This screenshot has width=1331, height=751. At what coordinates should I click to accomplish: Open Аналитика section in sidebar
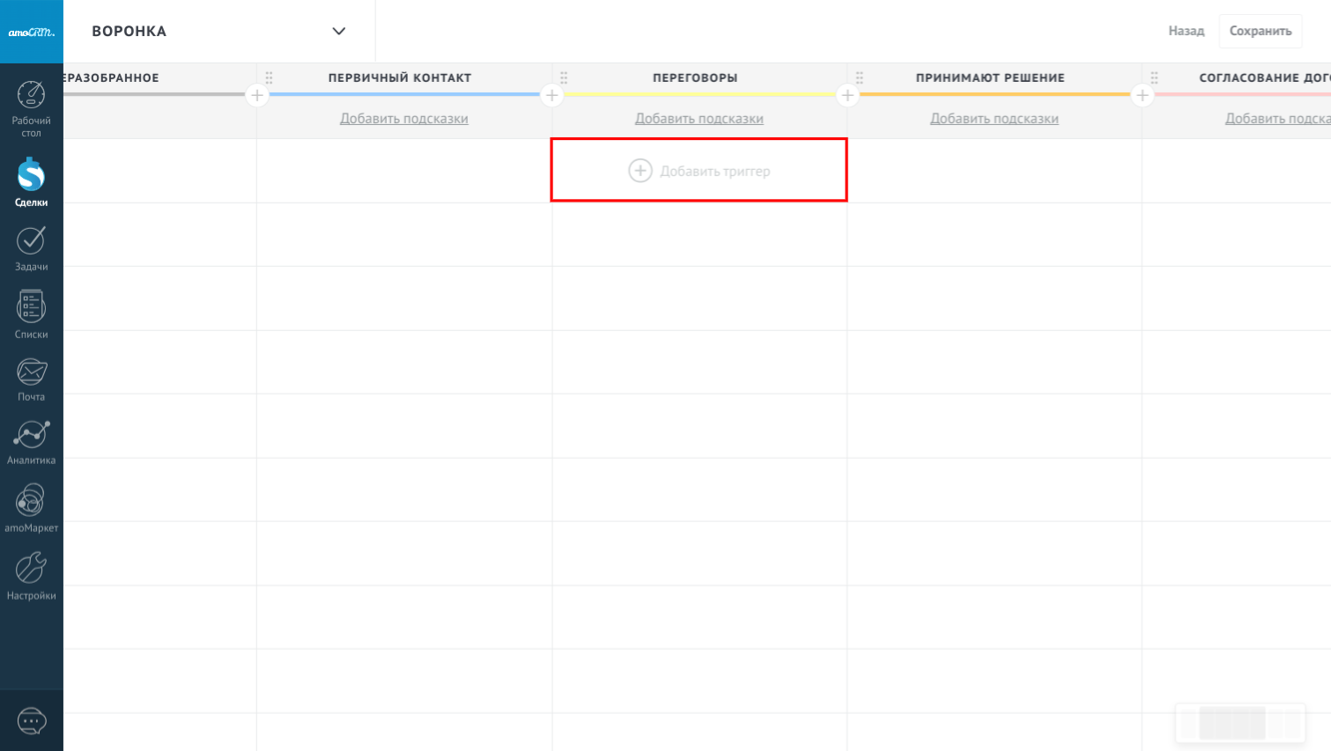point(32,442)
